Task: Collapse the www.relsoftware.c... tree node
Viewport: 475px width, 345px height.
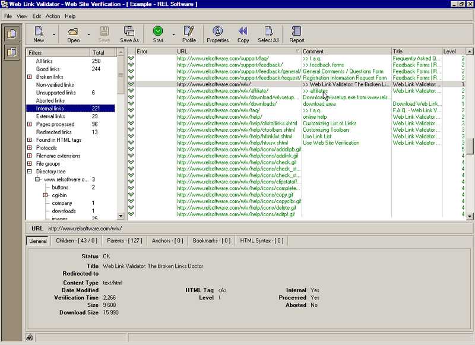Action: (x=37, y=179)
